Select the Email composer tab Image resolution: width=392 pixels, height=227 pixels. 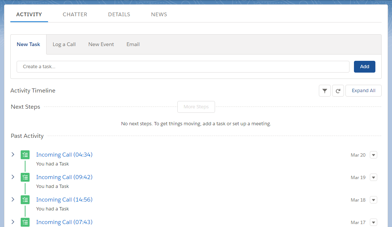[133, 44]
